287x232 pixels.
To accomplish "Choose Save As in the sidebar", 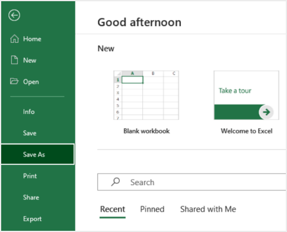I will (x=38, y=154).
